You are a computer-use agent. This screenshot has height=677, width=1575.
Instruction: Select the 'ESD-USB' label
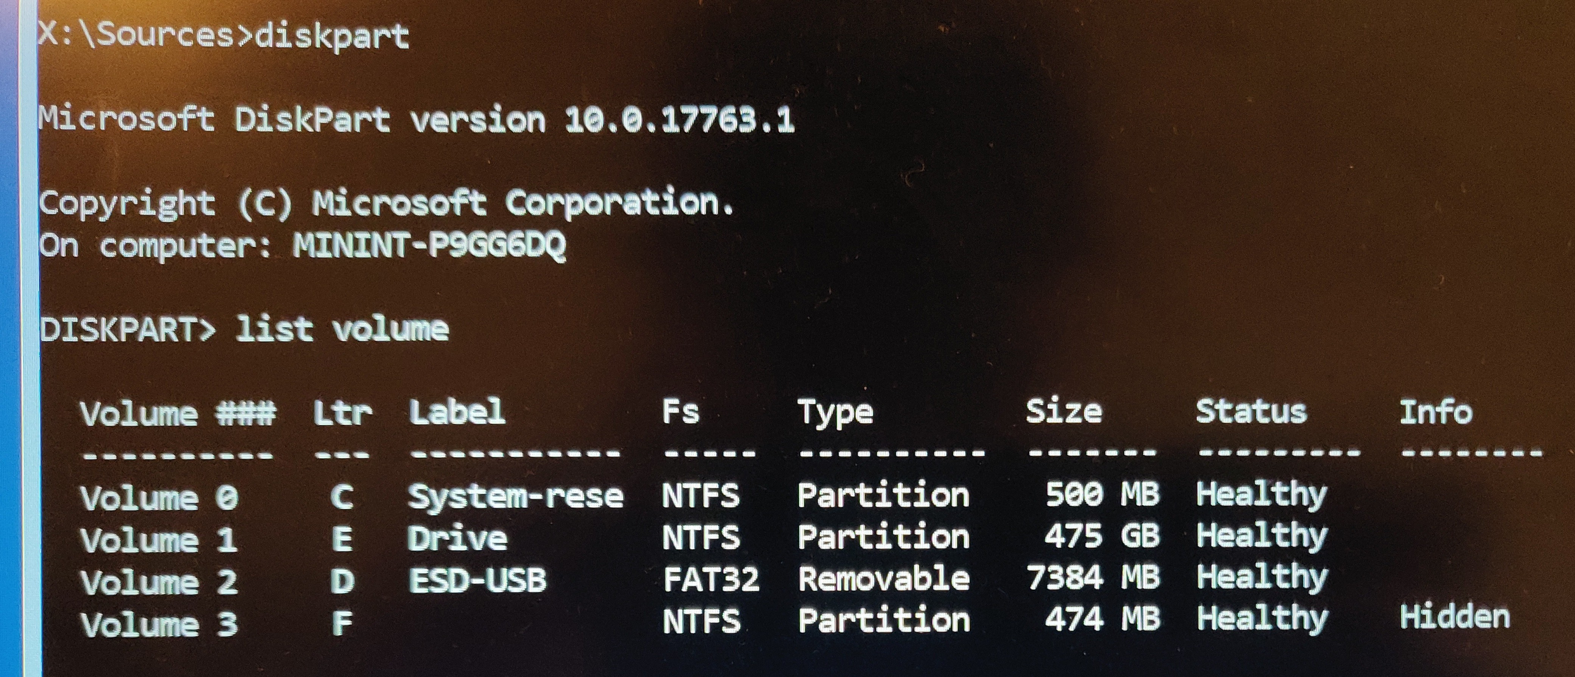[x=477, y=580]
